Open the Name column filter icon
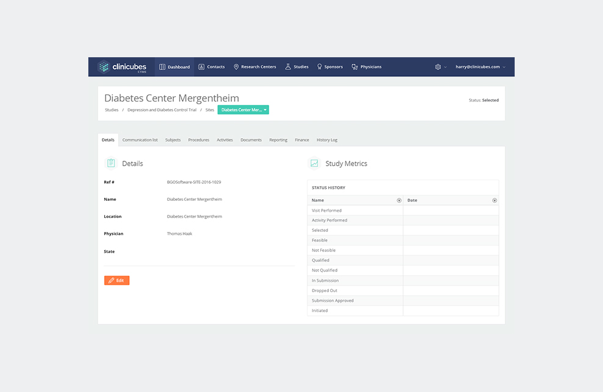The image size is (603, 392). pyautogui.click(x=399, y=200)
